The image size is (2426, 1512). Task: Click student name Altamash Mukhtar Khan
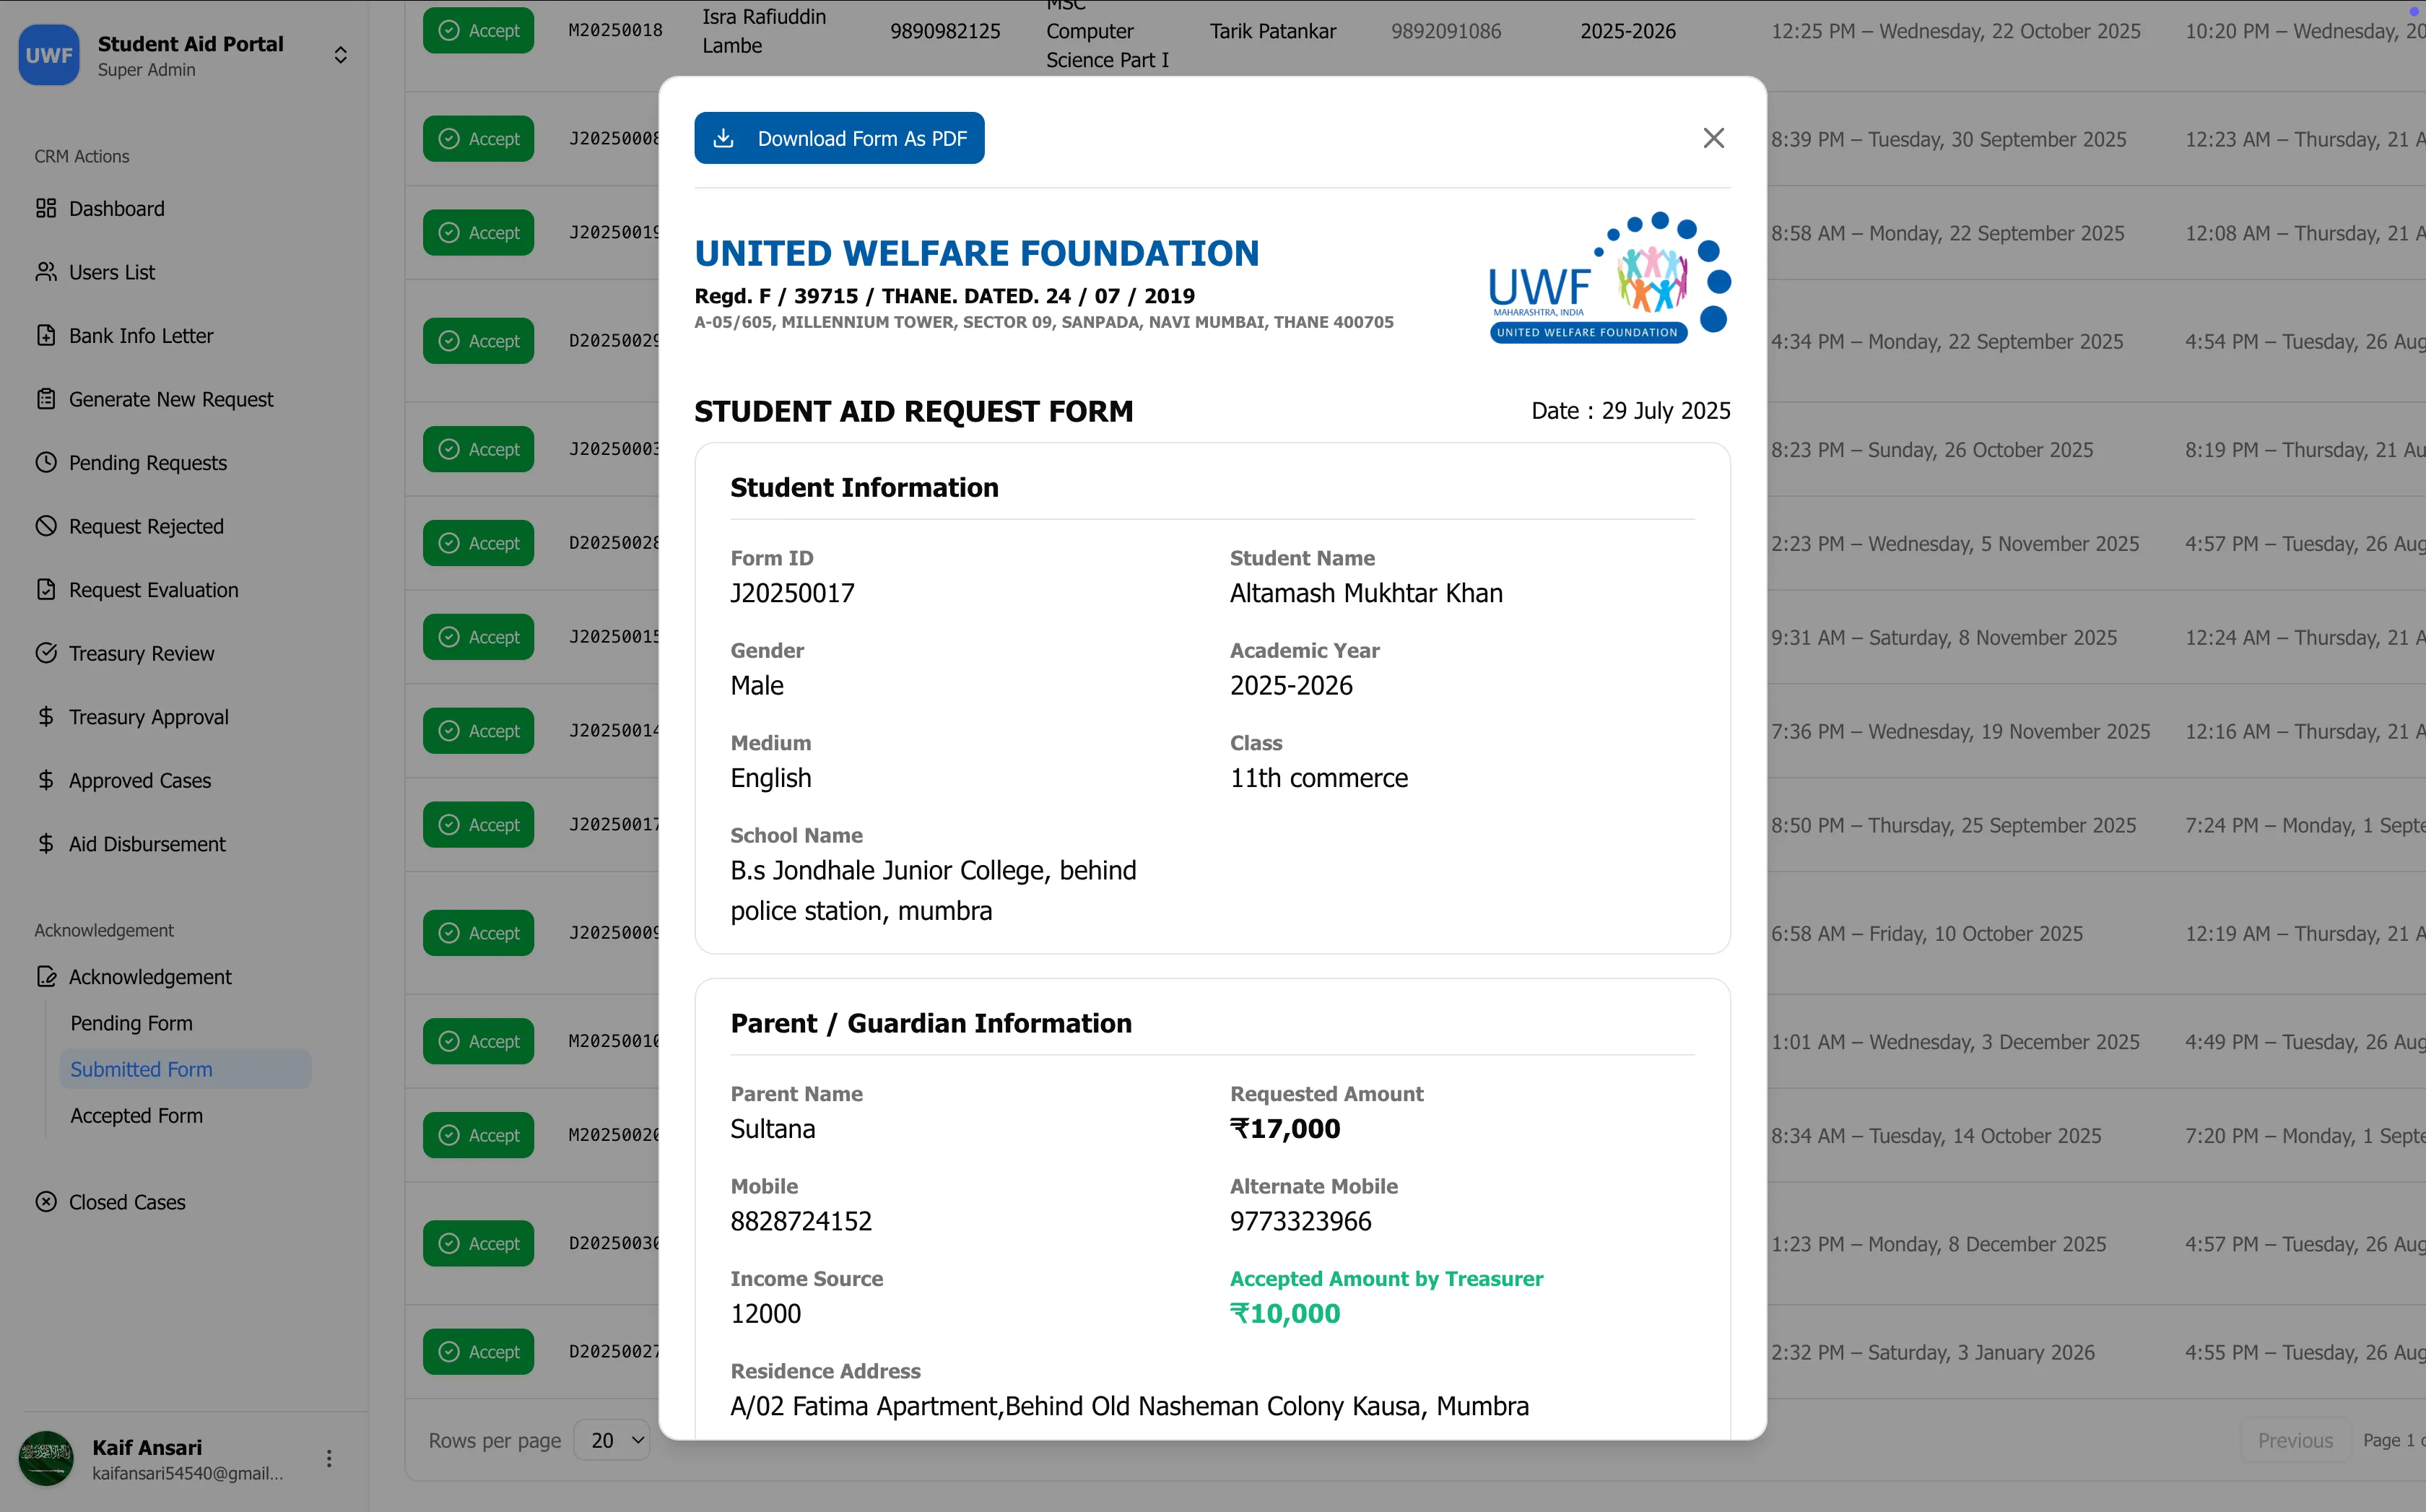[1366, 593]
